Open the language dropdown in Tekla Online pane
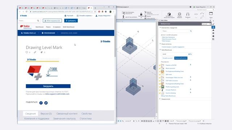Viewport: 232px width, 130px height. pos(206,24)
